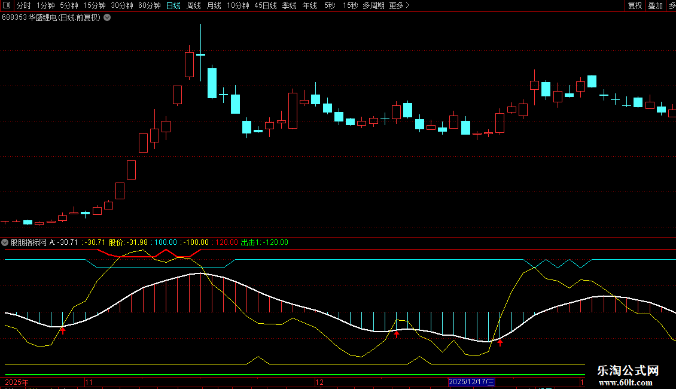The height and width of the screenshot is (389, 676).
Task: Select the 15秒 period tab
Action: [x=350, y=5]
